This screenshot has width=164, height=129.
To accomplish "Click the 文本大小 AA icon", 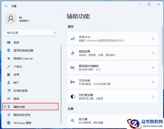I will tap(73, 39).
